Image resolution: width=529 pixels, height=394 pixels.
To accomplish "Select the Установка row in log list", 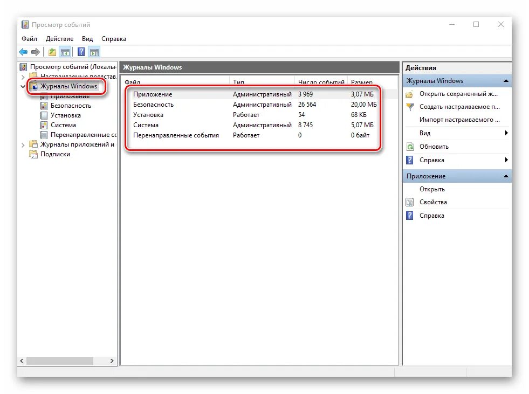I will 259,115.
